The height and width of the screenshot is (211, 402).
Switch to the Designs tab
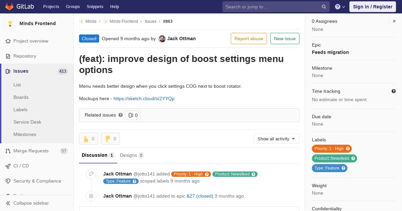point(132,155)
